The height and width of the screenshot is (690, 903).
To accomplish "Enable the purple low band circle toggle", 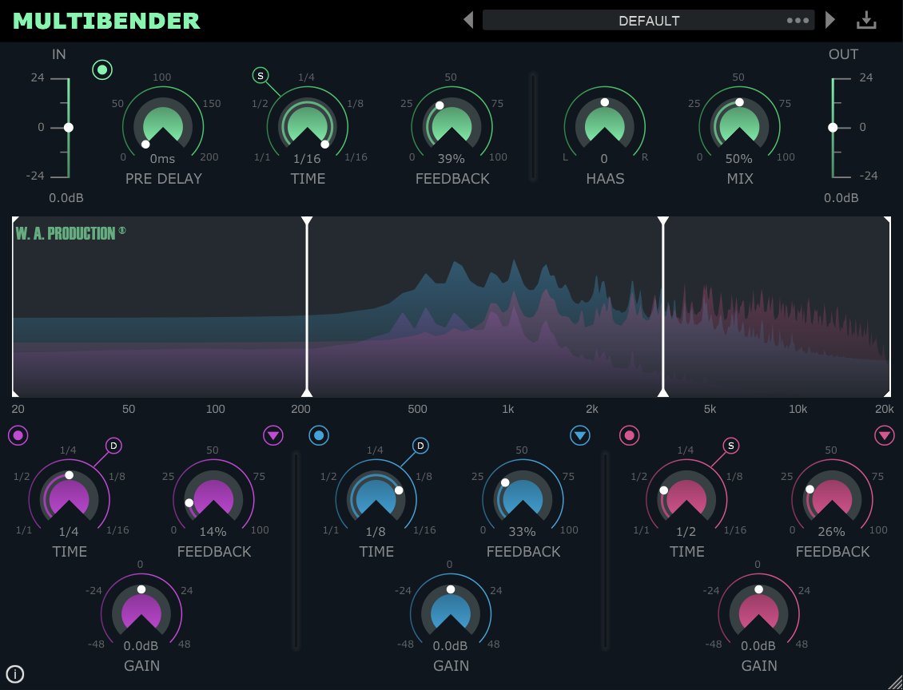I will pyautogui.click(x=18, y=435).
